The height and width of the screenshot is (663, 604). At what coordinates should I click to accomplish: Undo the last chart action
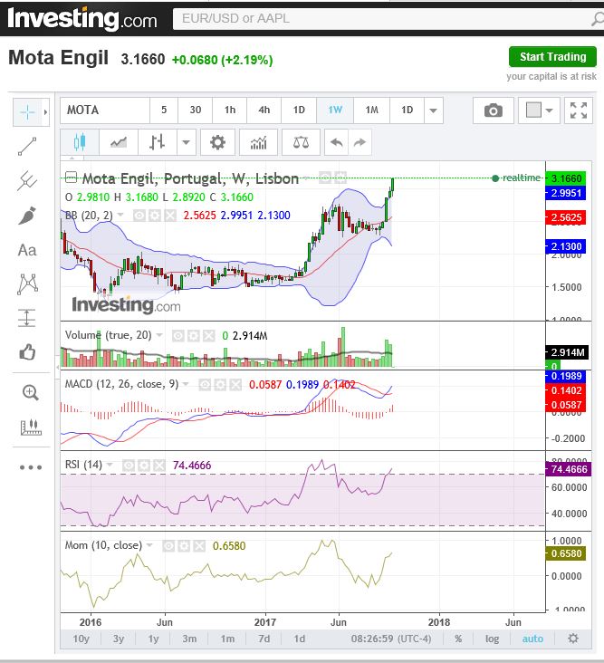point(337,142)
